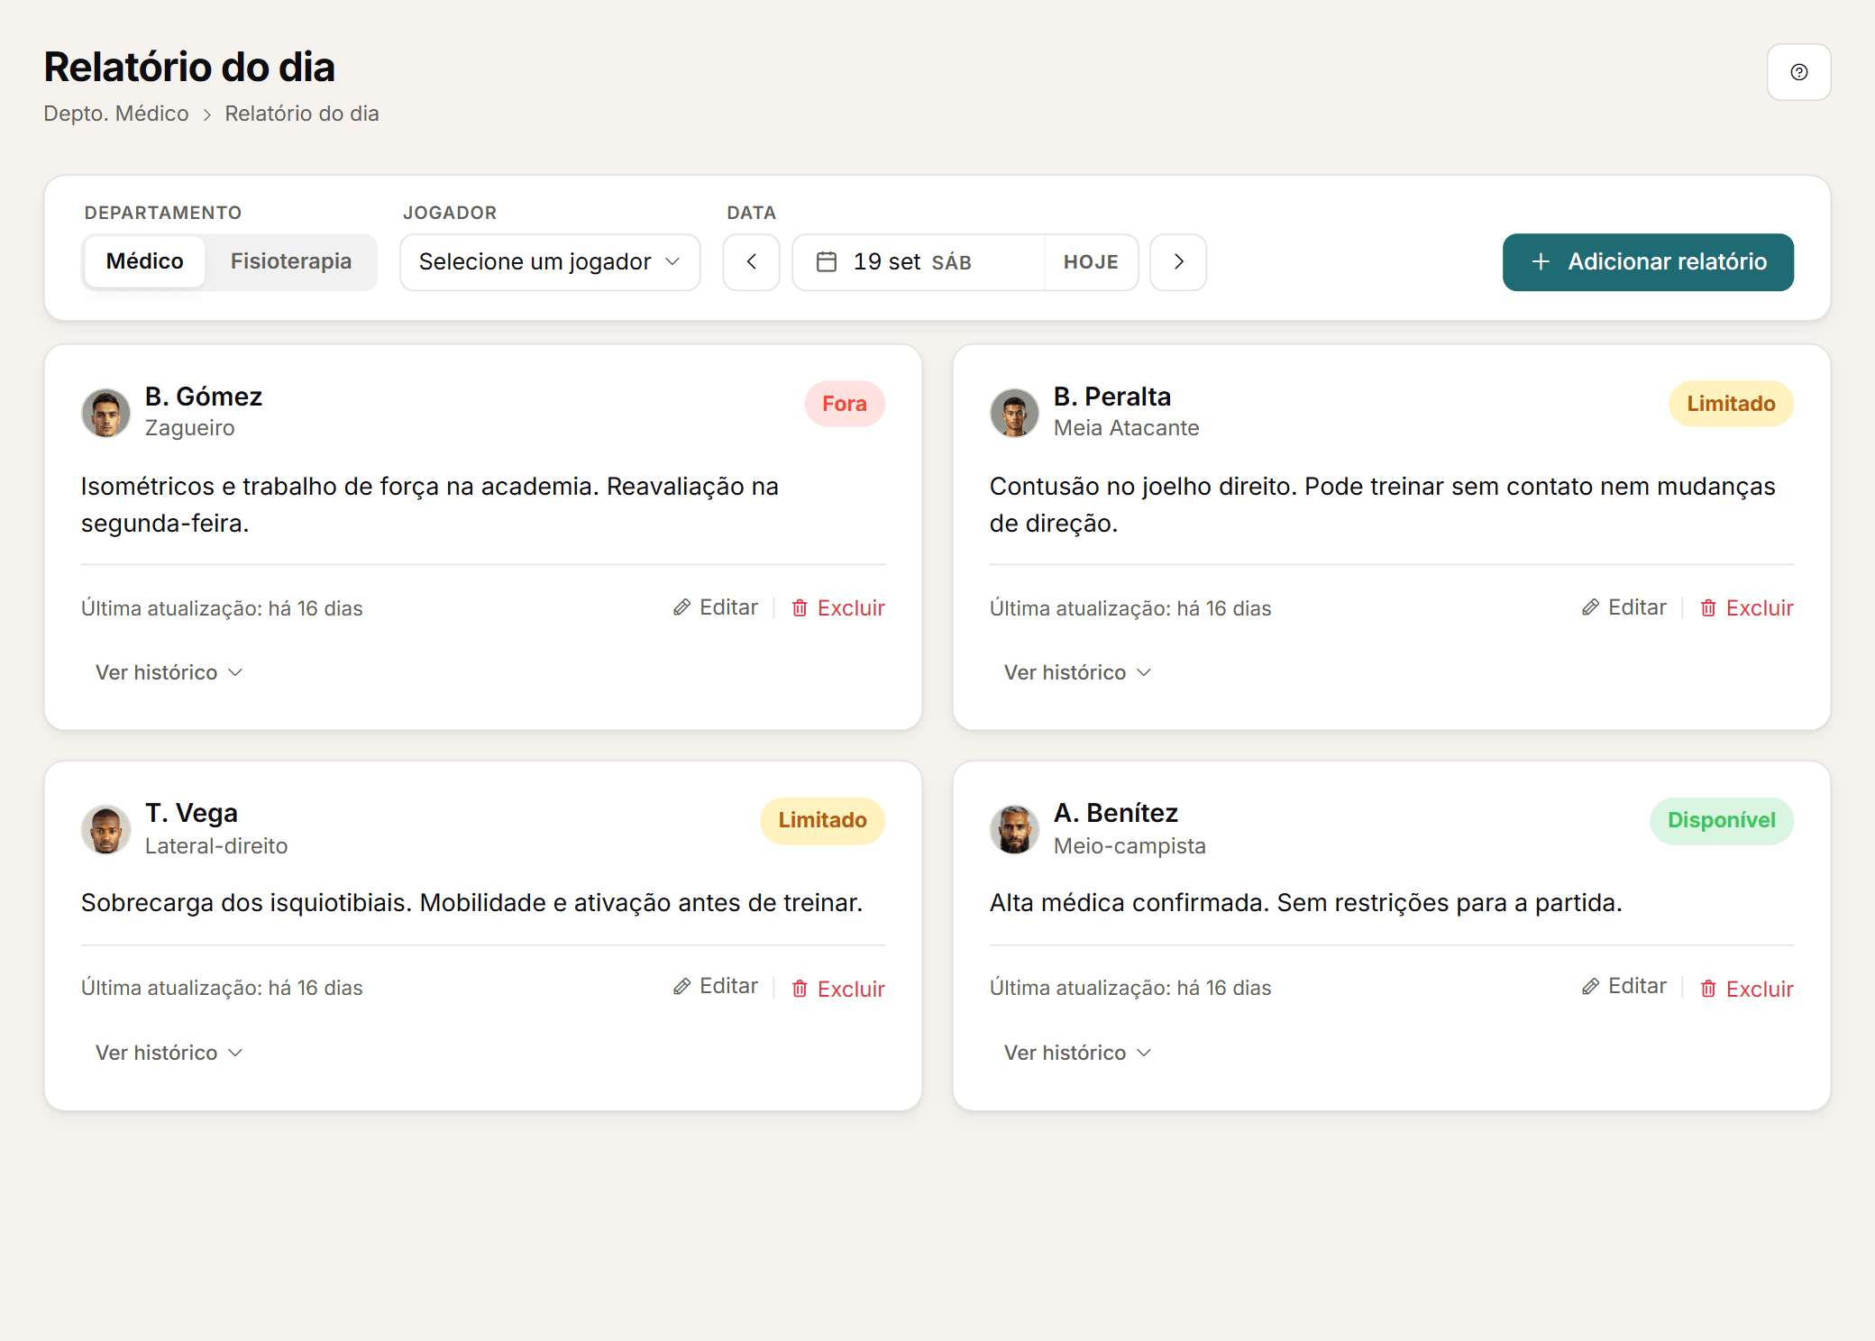Select the Médico department tab
This screenshot has width=1875, height=1341.
144,261
